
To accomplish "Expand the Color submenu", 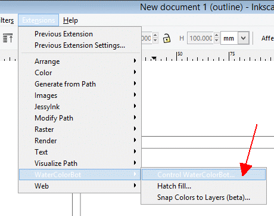I will click(x=80, y=73).
